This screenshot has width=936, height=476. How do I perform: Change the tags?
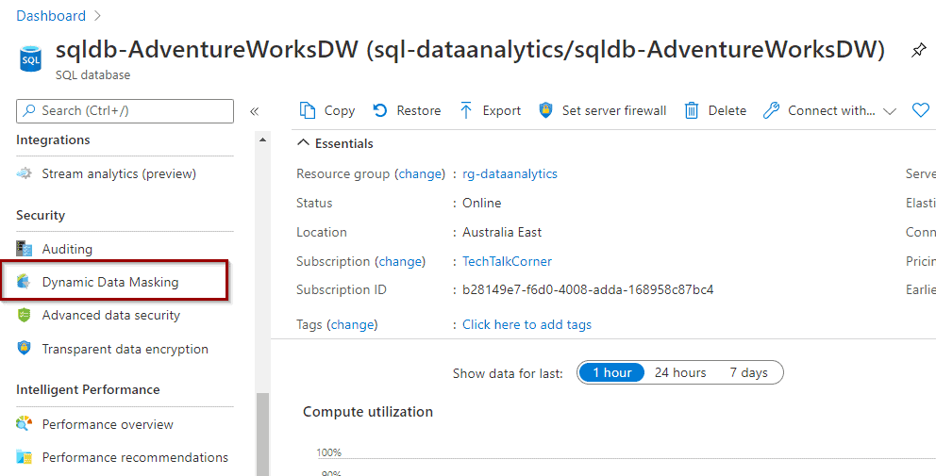point(354,324)
